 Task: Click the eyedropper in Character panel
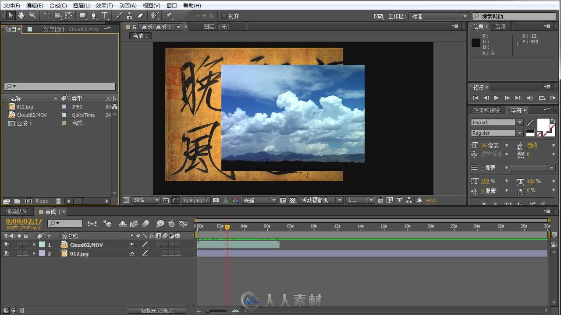(x=530, y=123)
